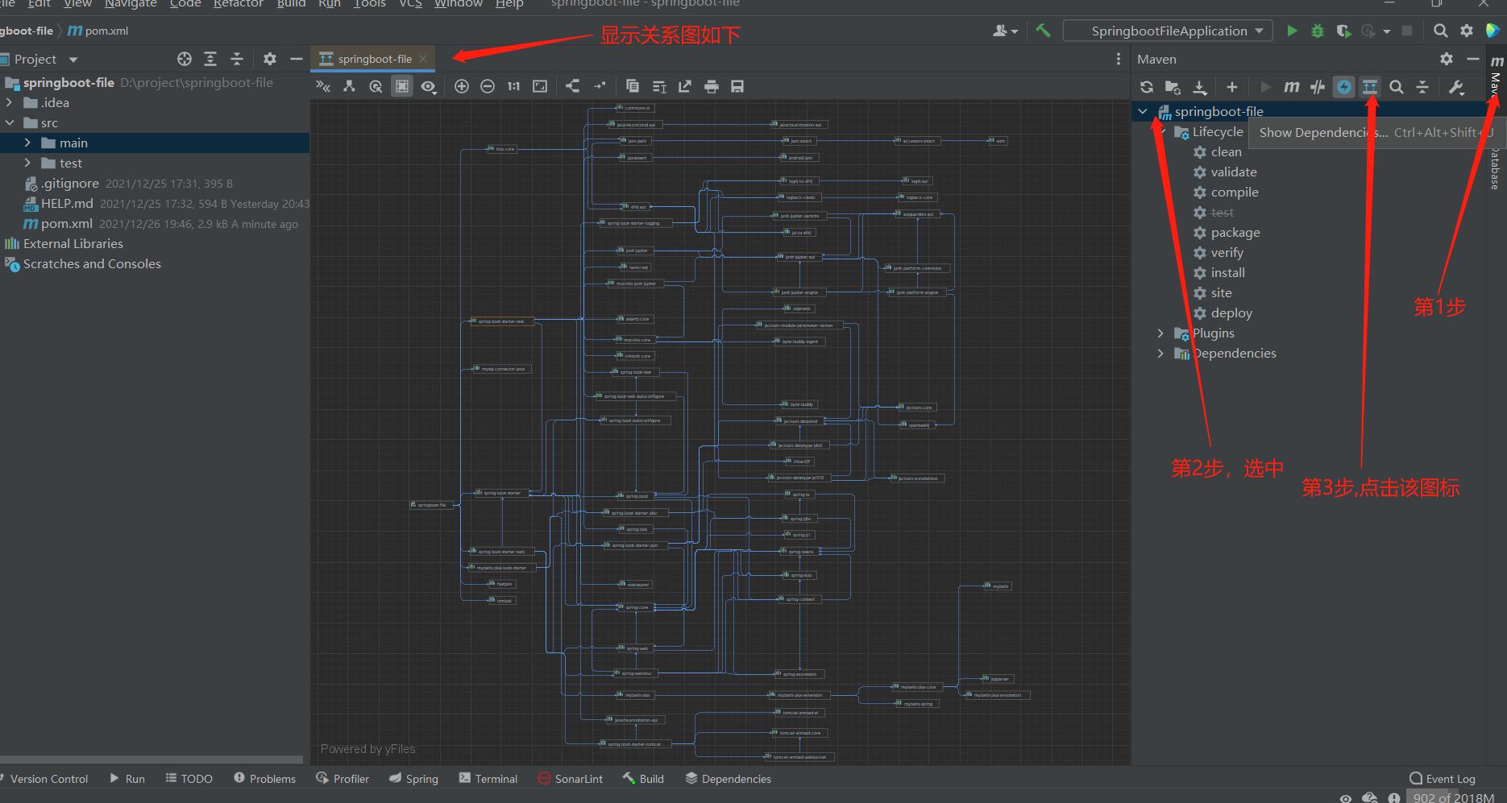Run SpringbootFileApplication with green play icon
The height and width of the screenshot is (803, 1507).
point(1292,31)
